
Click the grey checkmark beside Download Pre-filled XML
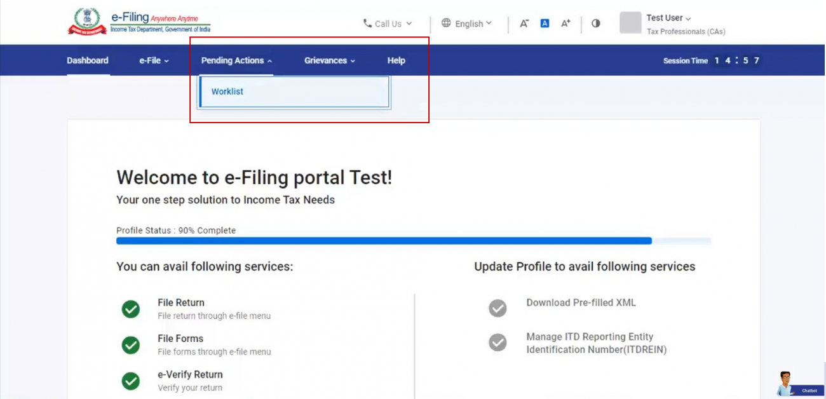[498, 308]
